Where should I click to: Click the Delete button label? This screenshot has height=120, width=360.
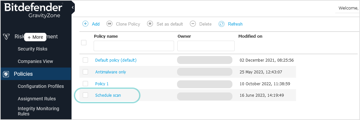click(x=205, y=24)
